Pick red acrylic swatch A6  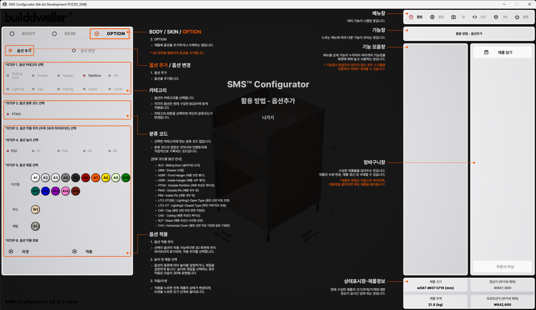click(x=86, y=178)
